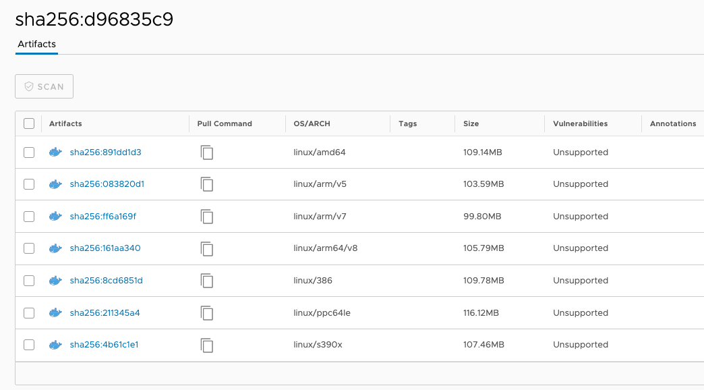Copy pull command for linux/arm/v5 artifact

207,184
